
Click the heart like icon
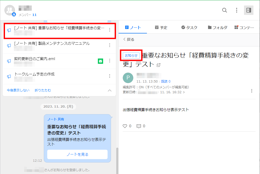125,126
